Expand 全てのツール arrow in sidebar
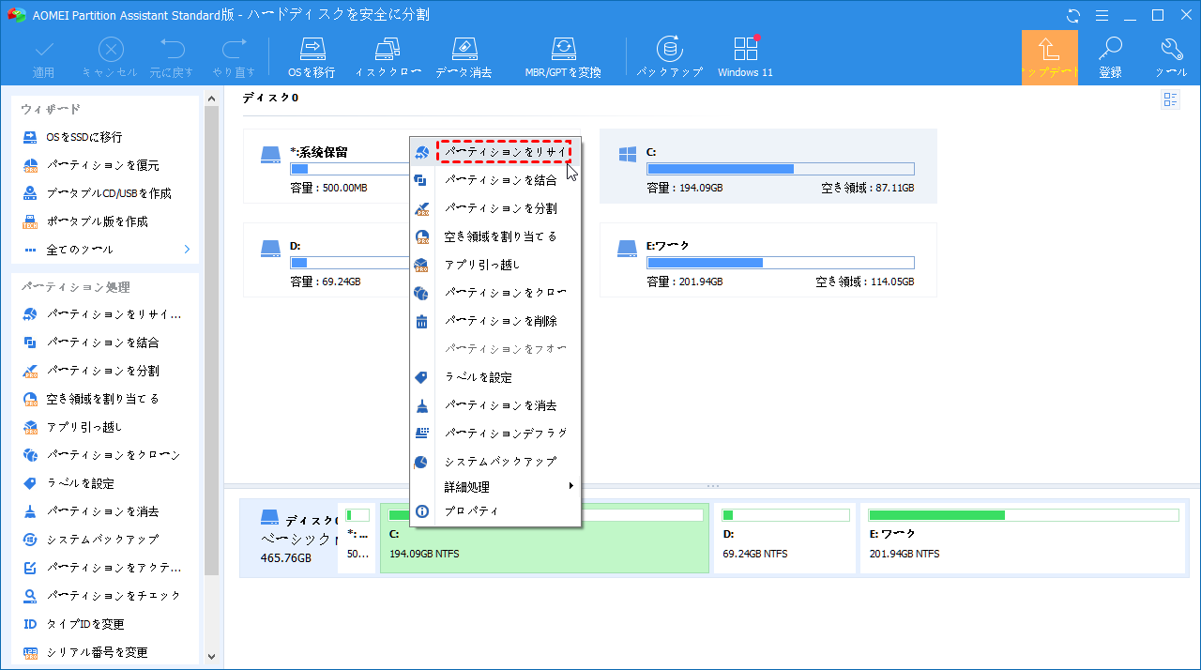Screen dimensions: 1201x670 tap(186, 250)
